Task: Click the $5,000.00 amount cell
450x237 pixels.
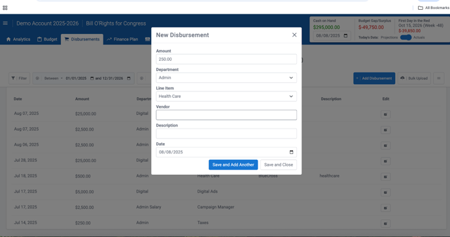Action: click(84, 192)
